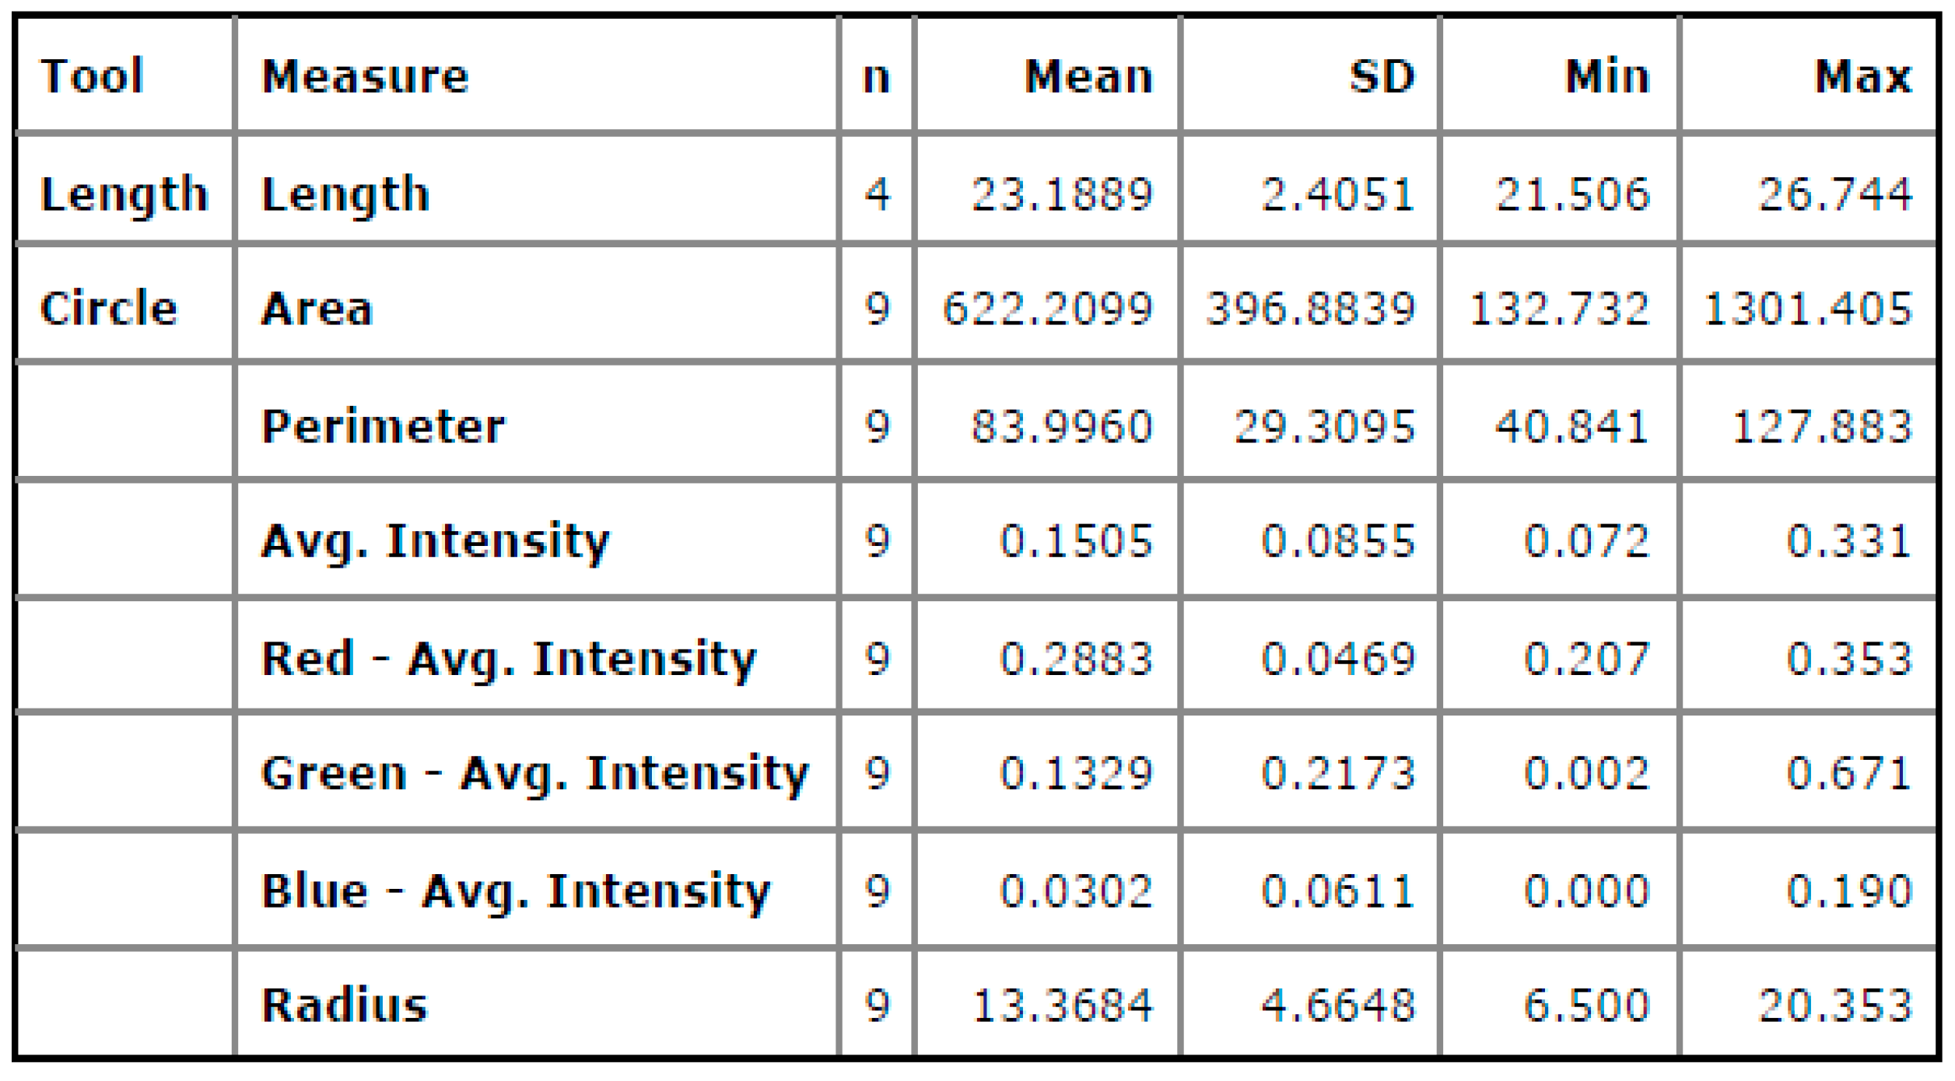
Task: Click the Max column header
Action: (1862, 76)
